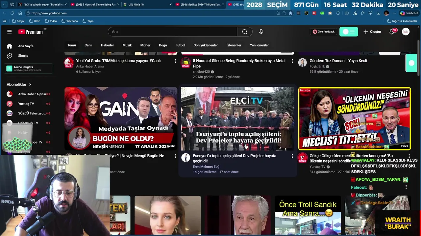Open the Video bookmarks folder
The width and height of the screenshot is (421, 236).
(x=51, y=21)
